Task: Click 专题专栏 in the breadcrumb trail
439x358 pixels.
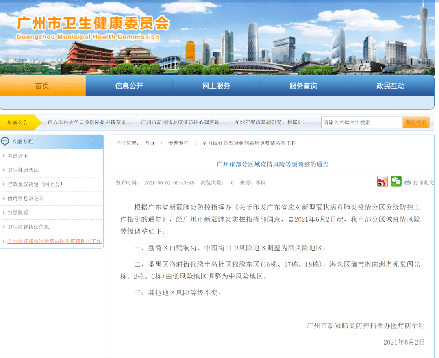Action: click(x=179, y=143)
